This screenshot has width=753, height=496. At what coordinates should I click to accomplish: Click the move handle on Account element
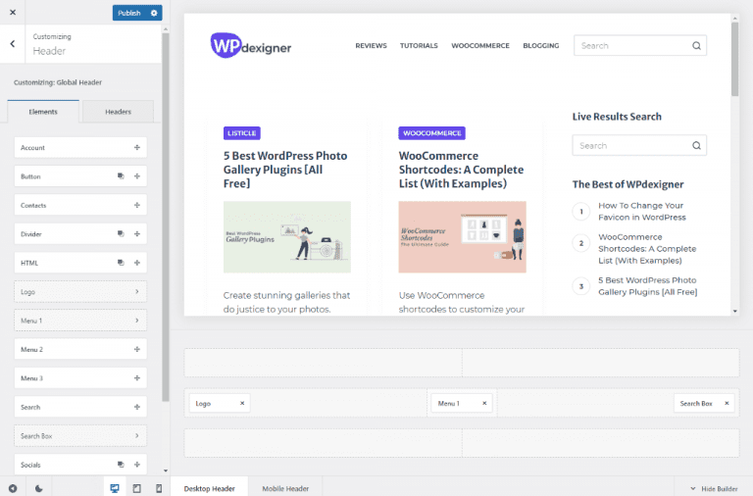tap(137, 148)
